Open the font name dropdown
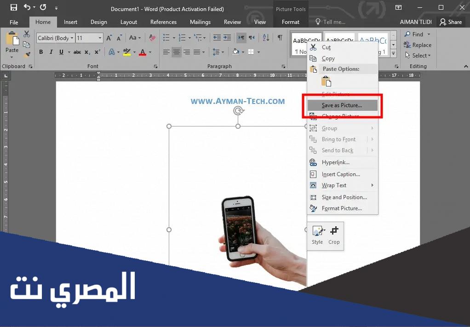The height and width of the screenshot is (327, 470). click(72, 38)
